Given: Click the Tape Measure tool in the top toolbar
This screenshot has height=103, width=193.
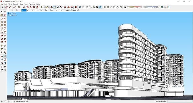Looking at the screenshot, I should pyautogui.click(x=41, y=7).
